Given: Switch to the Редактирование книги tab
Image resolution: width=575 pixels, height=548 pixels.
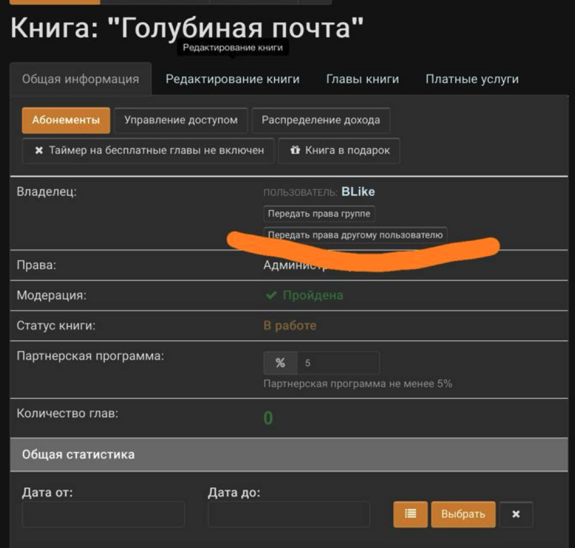Looking at the screenshot, I should point(232,79).
